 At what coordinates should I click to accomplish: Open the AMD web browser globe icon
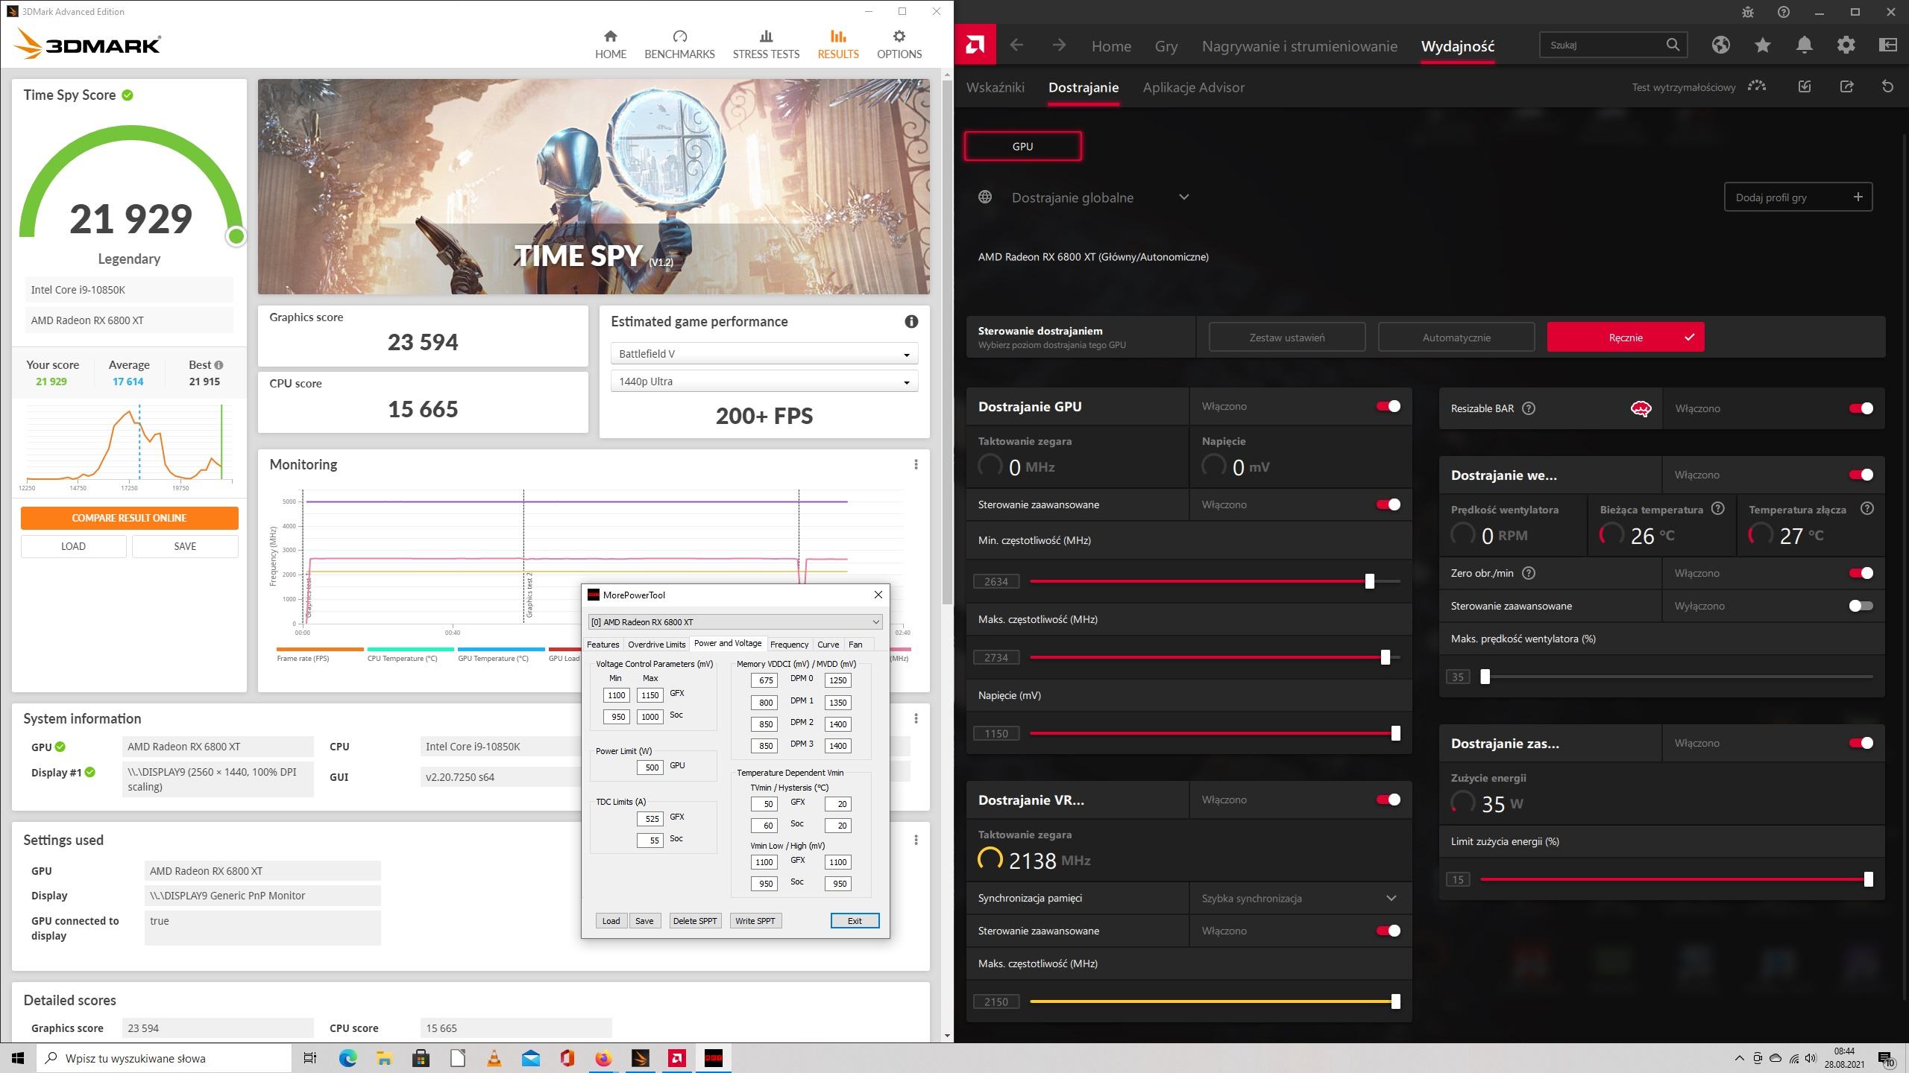pyautogui.click(x=1720, y=45)
